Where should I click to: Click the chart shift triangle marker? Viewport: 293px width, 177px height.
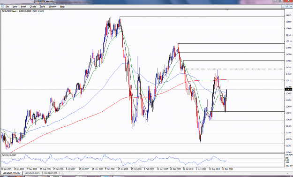point(227,9)
